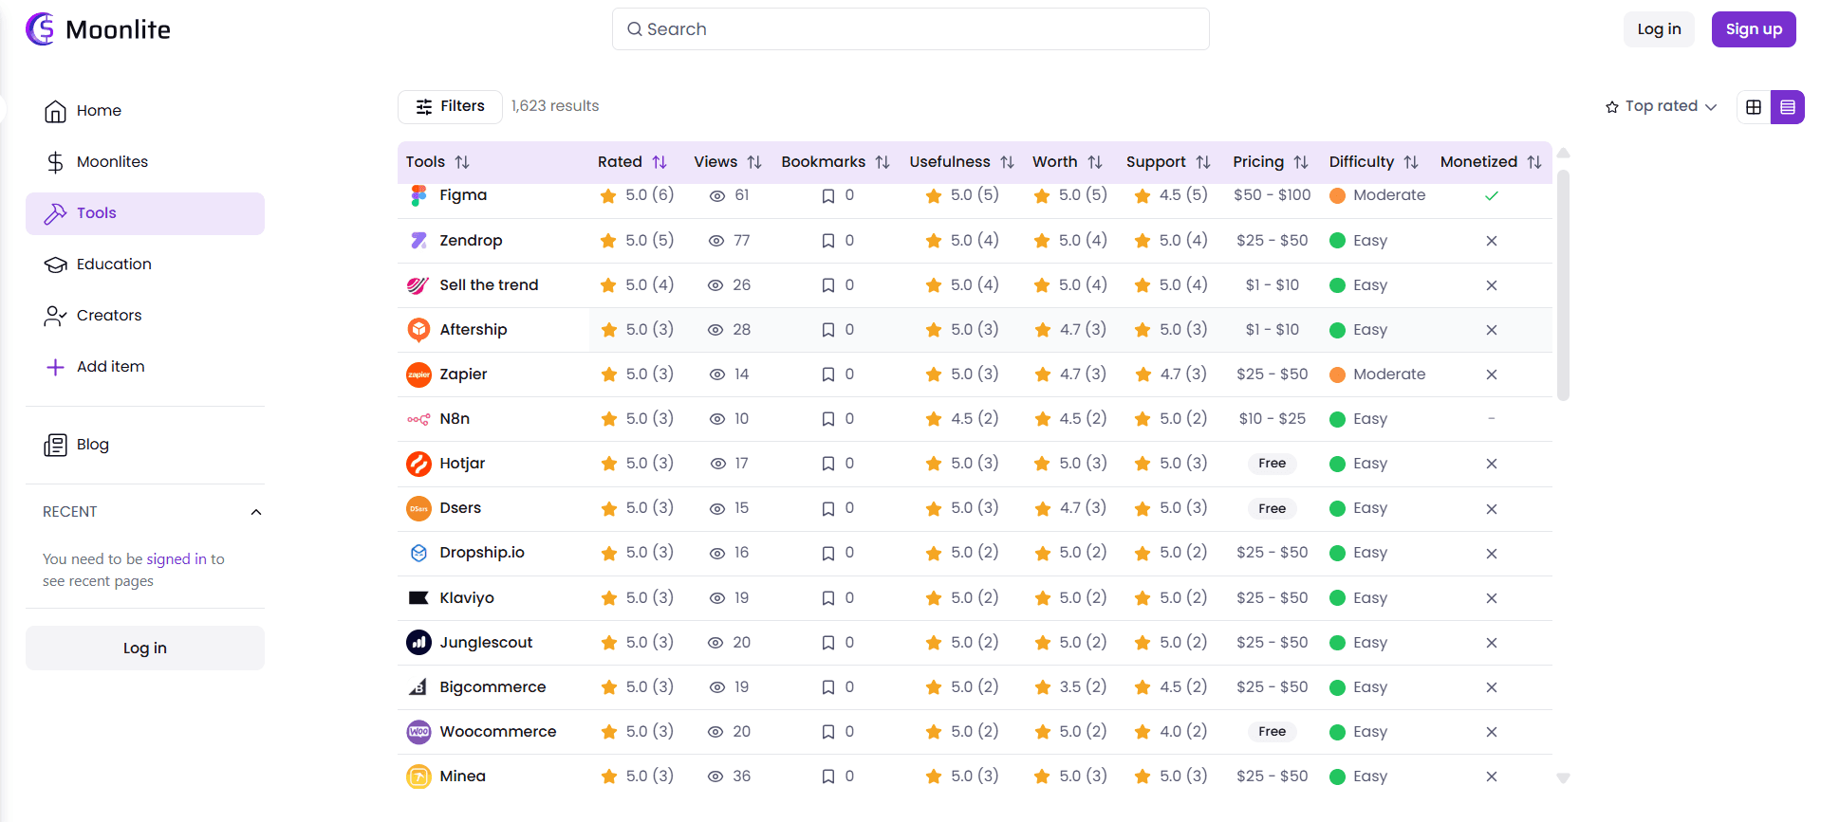Click the Free pricing tag for Hotjar

[x=1272, y=464]
